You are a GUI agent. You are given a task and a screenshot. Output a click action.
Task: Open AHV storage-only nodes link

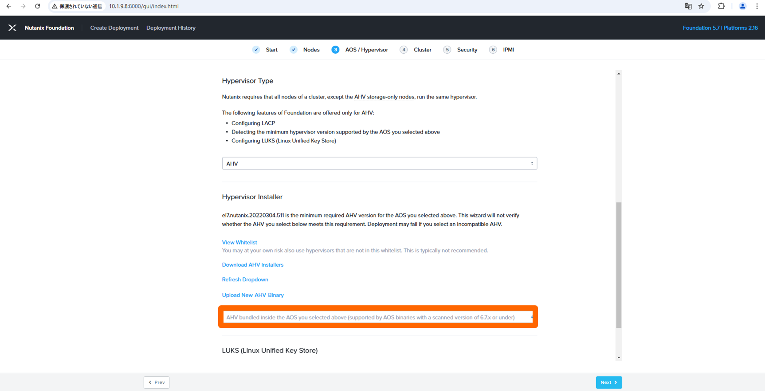pos(384,97)
